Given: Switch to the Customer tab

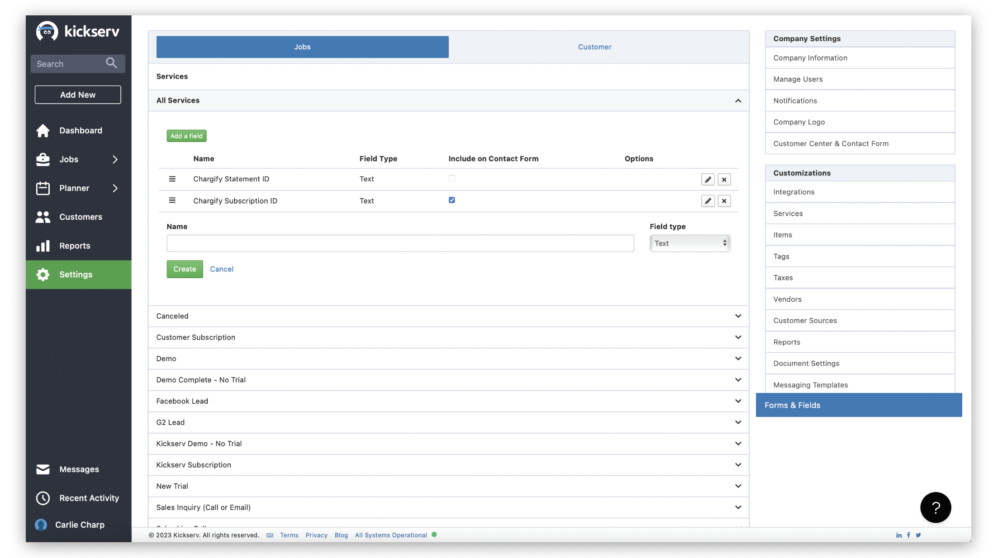Looking at the screenshot, I should pos(594,47).
